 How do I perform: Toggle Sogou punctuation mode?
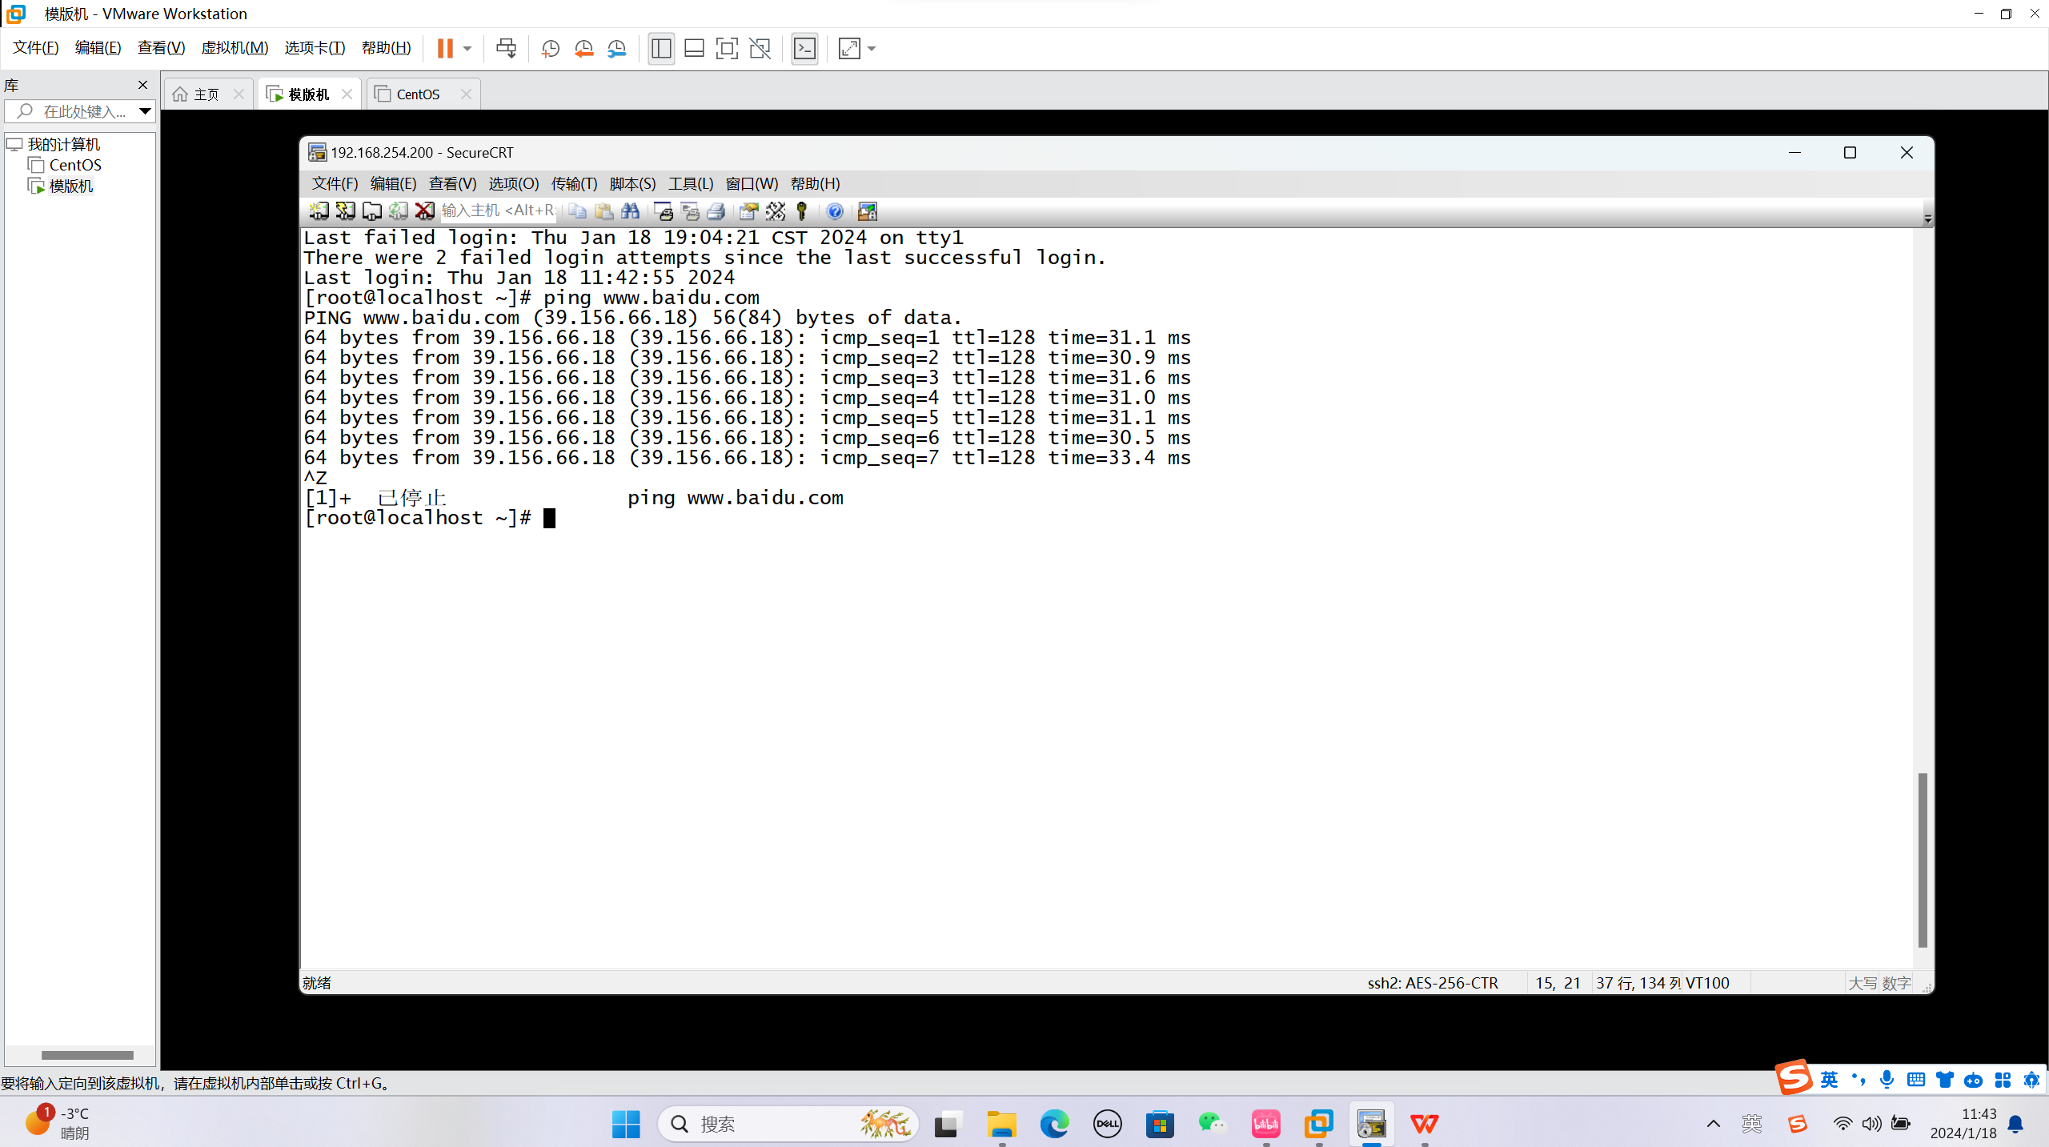tap(1859, 1080)
